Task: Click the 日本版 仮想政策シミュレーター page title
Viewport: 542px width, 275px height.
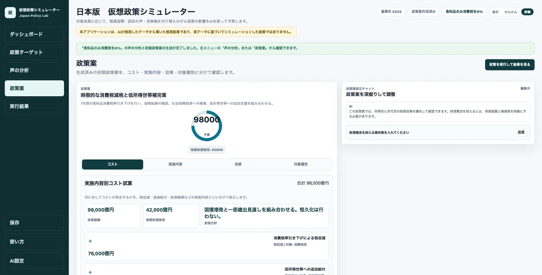Action: click(x=136, y=12)
